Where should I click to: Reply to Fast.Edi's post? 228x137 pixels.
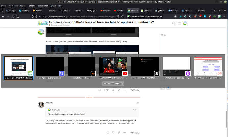(134, 90)
